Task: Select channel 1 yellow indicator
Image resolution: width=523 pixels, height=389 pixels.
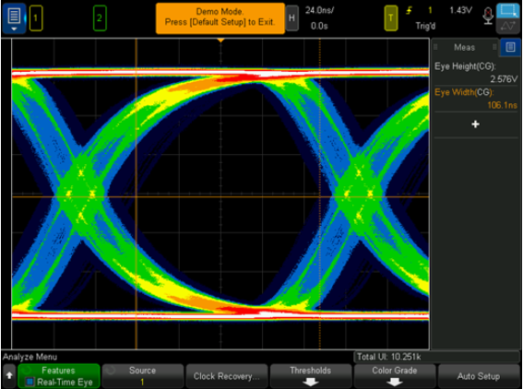Action: pos(36,18)
